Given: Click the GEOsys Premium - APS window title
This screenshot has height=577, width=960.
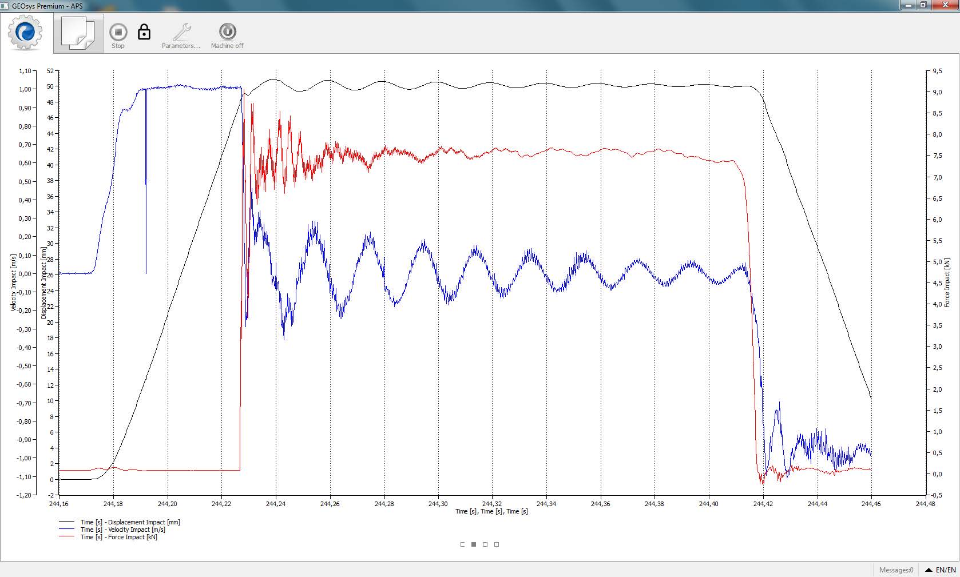Looking at the screenshot, I should tap(47, 6).
